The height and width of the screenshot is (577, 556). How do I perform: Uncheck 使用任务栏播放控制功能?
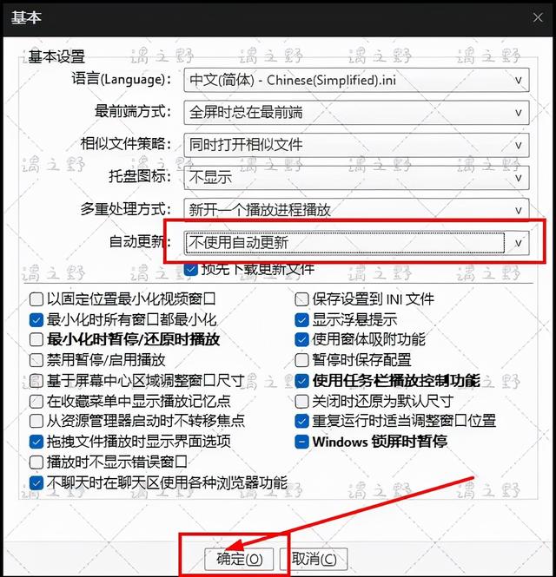coord(301,381)
